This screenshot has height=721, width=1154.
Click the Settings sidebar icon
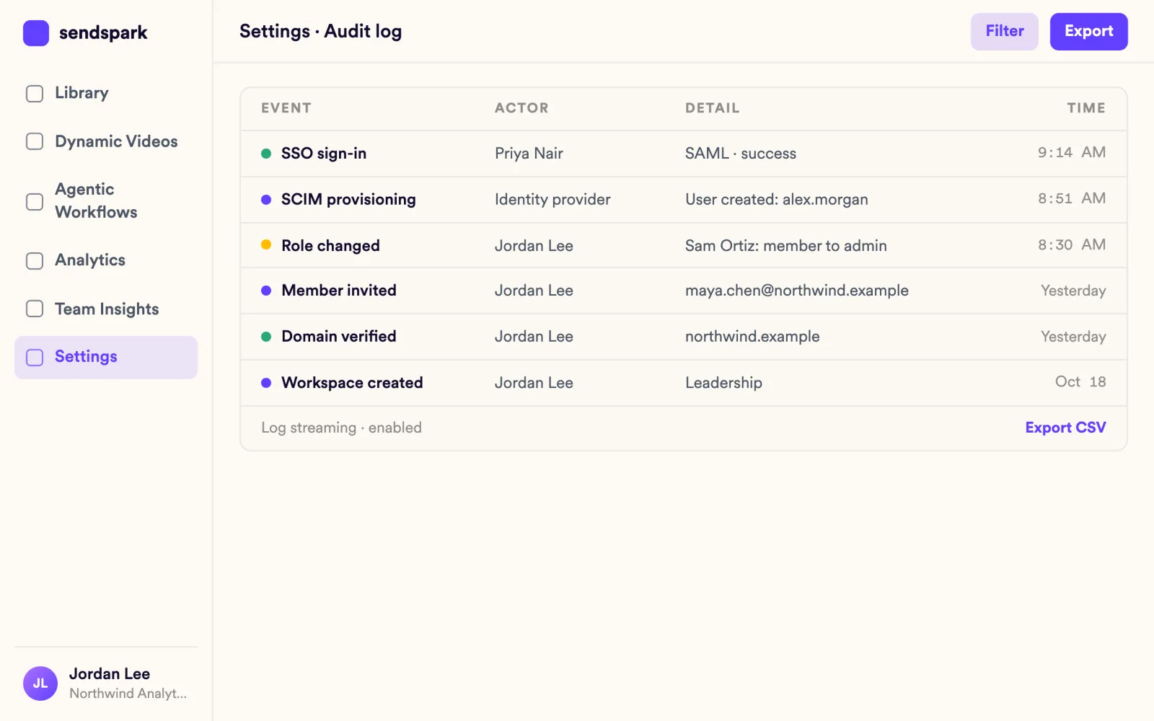35,358
